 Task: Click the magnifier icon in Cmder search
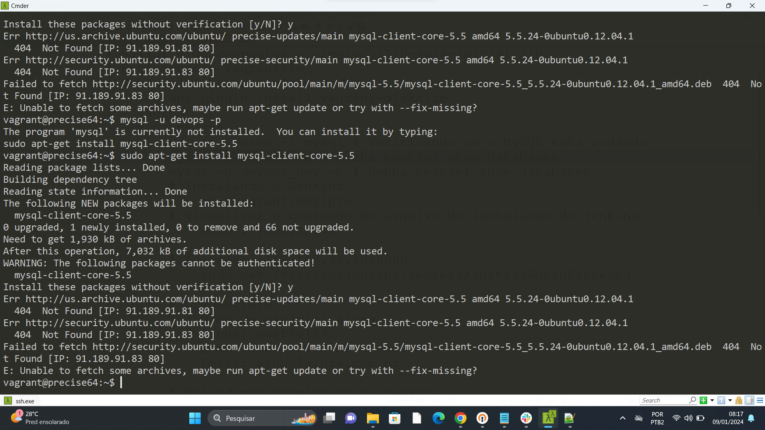tap(692, 401)
